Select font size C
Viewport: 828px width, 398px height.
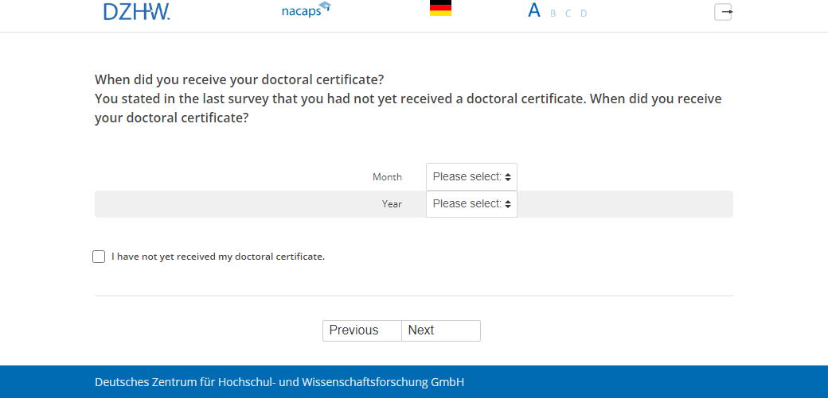pos(568,14)
